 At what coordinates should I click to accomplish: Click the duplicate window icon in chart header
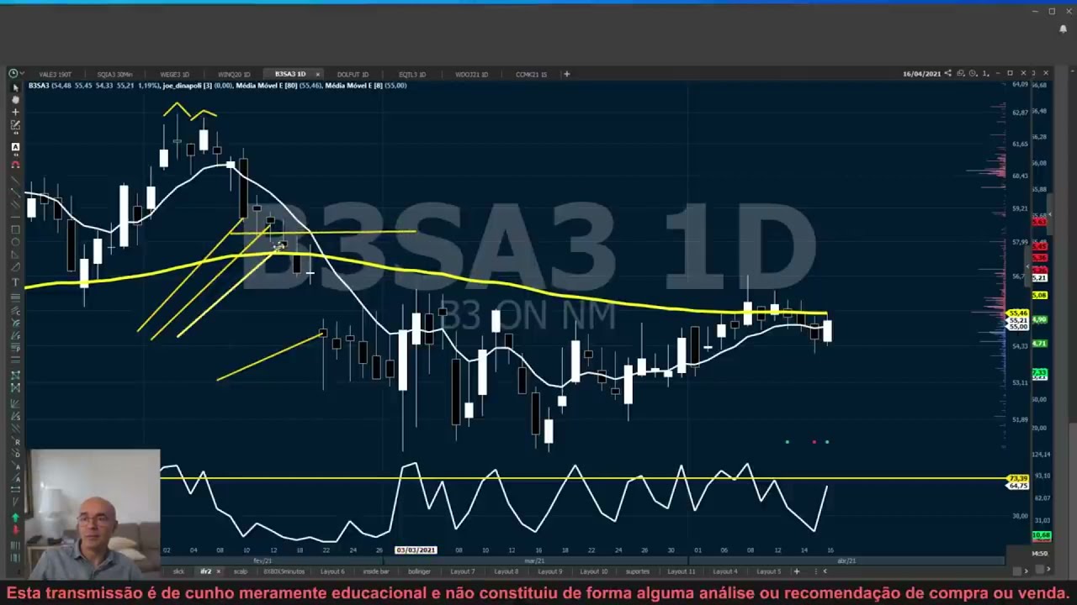click(x=960, y=74)
